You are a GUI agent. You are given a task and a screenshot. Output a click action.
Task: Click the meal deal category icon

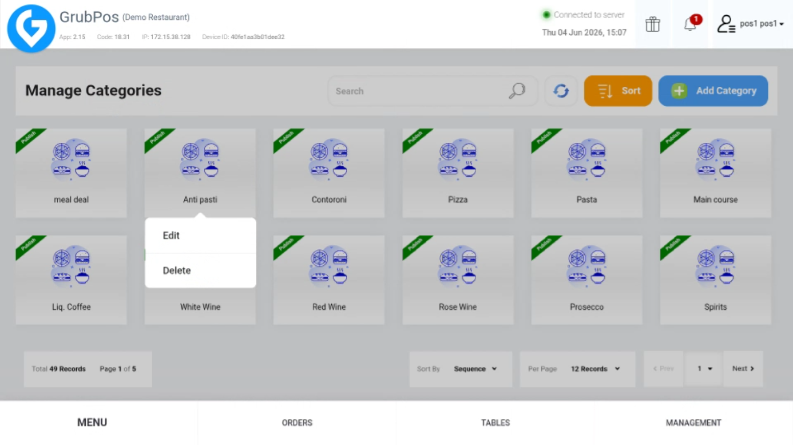click(71, 159)
